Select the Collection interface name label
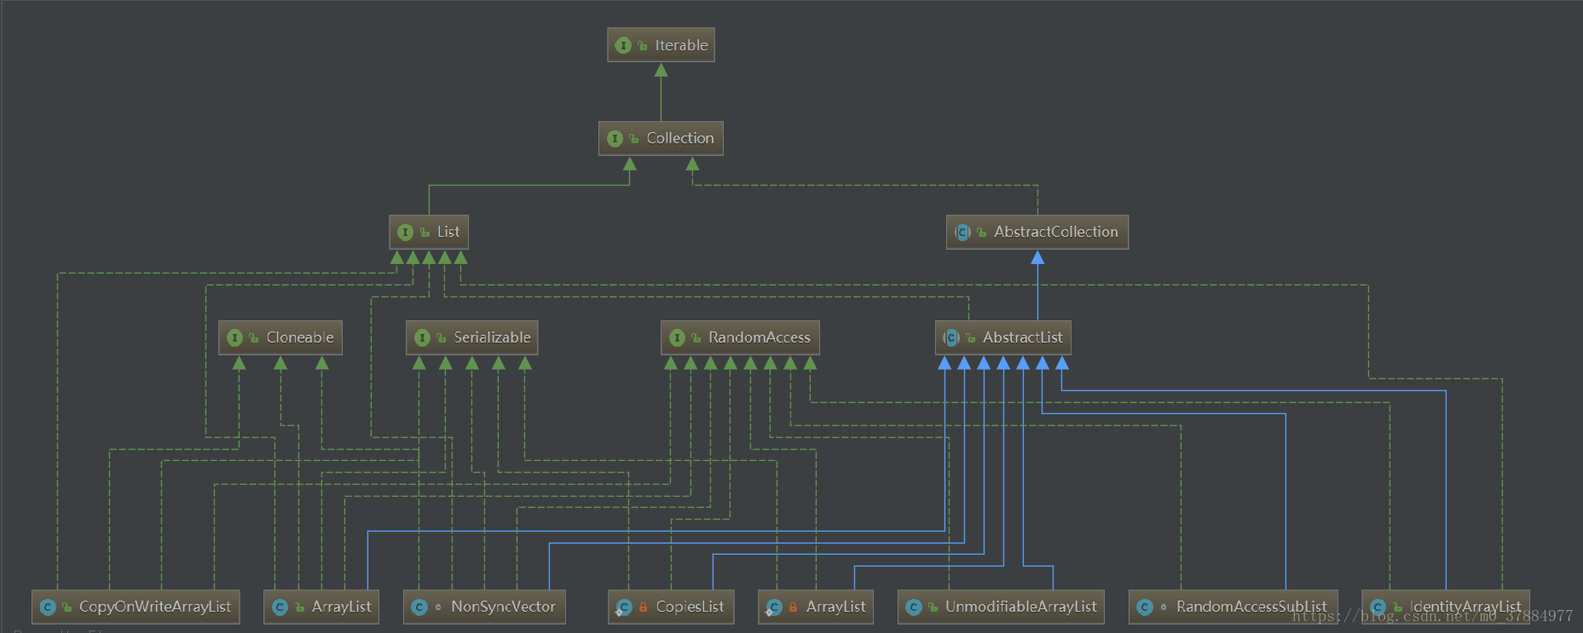The width and height of the screenshot is (1583, 633). [x=679, y=138]
